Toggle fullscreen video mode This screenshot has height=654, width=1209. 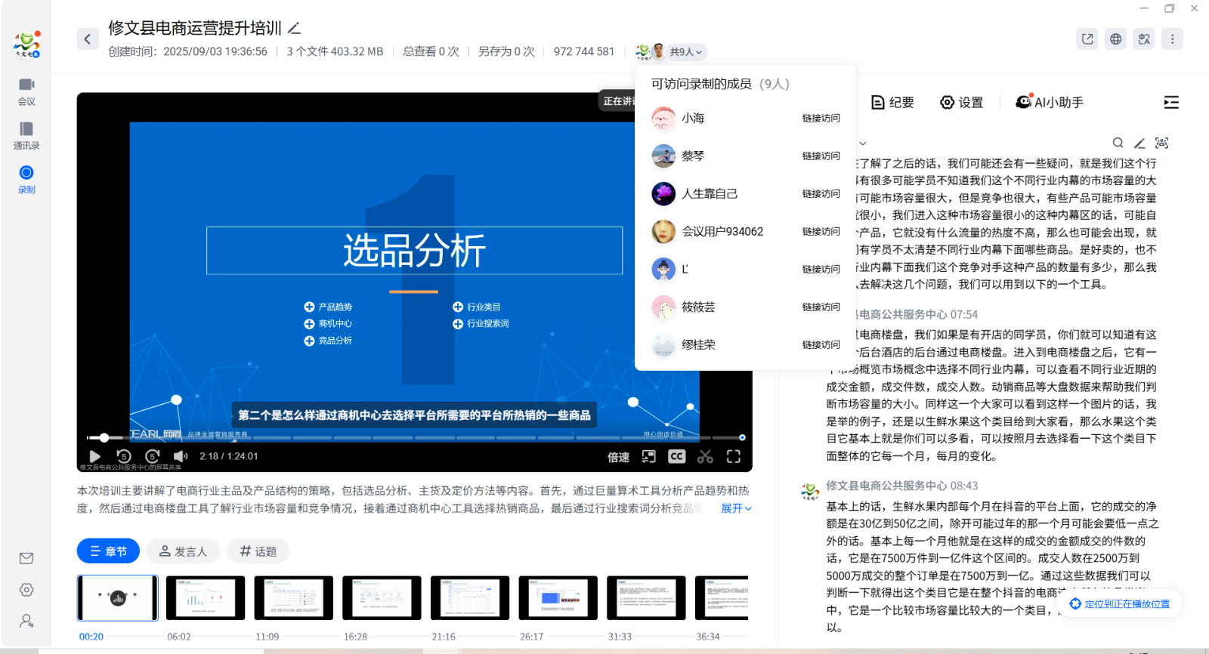coord(733,456)
